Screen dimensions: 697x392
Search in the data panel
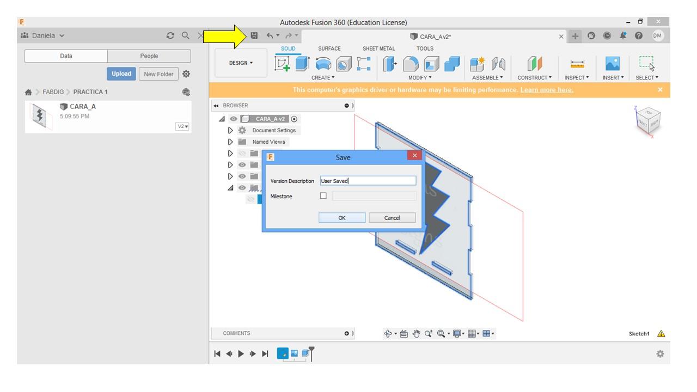pyautogui.click(x=185, y=36)
